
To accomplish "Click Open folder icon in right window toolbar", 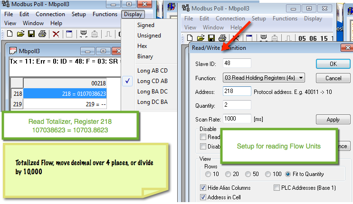I will tap(200, 38).
